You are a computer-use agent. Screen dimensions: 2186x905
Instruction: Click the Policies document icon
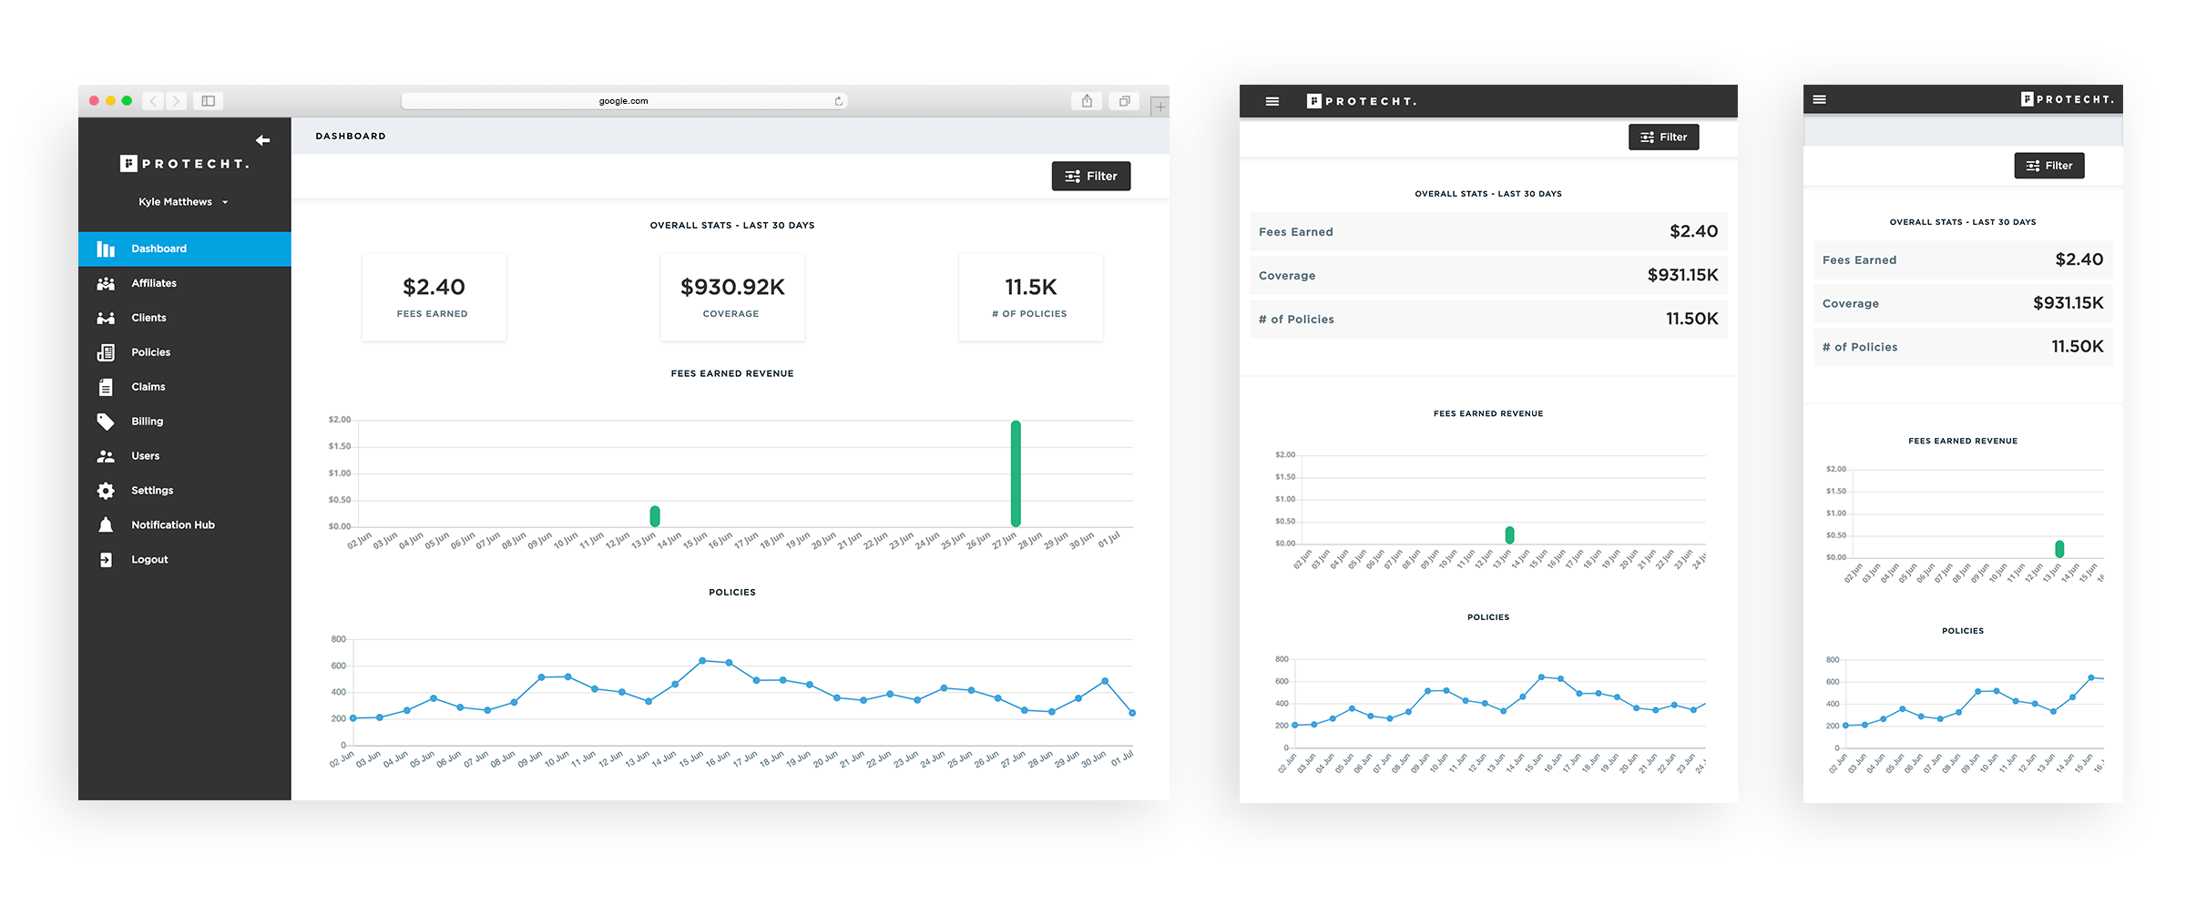click(106, 352)
